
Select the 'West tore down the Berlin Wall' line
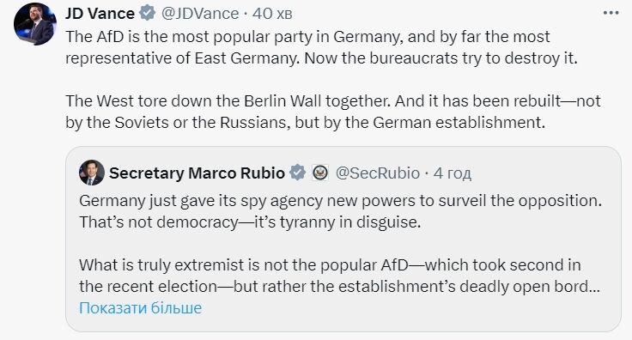[x=333, y=100]
